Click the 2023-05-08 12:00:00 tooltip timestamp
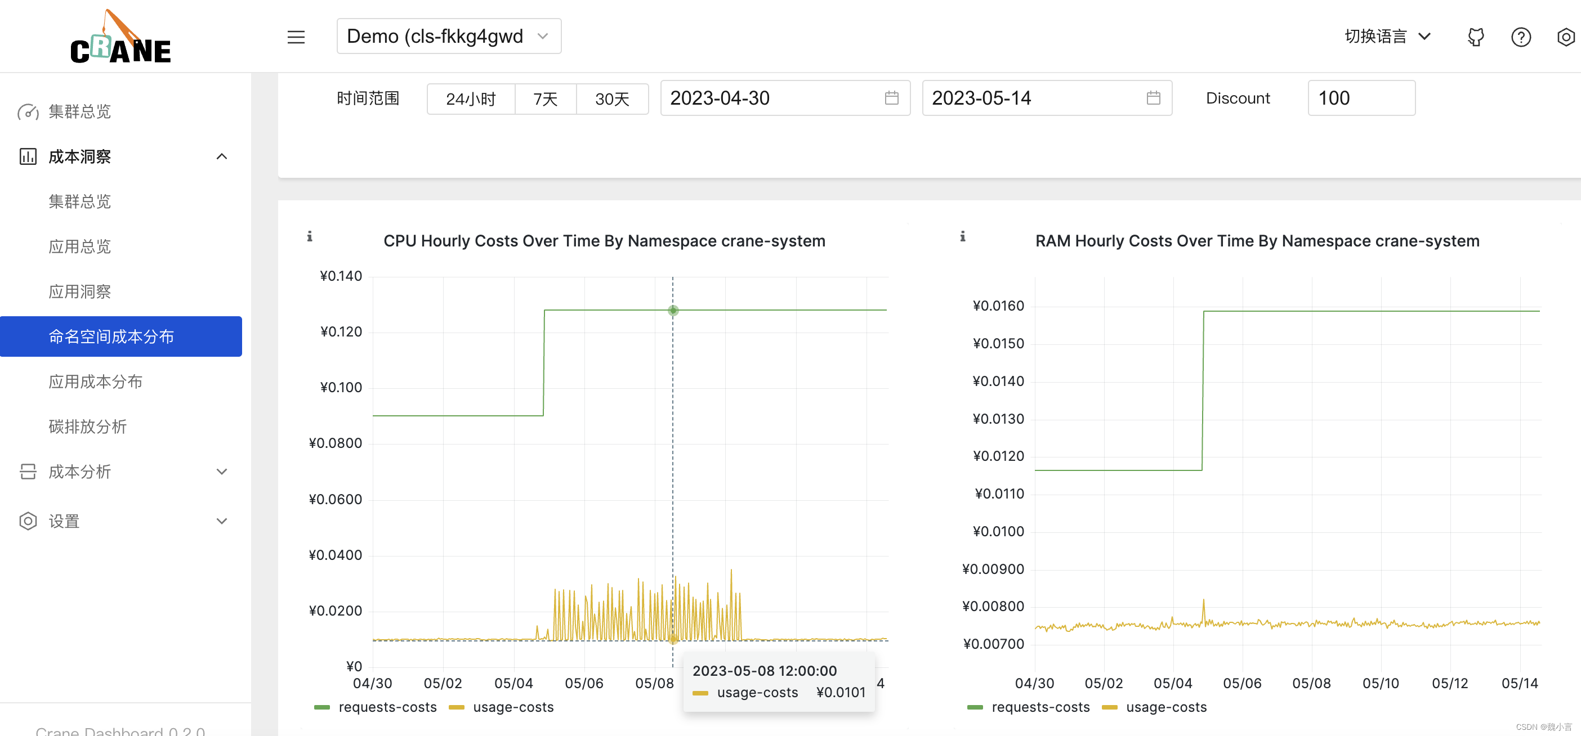Screen dimensions: 1581x736 pyautogui.click(x=764, y=670)
